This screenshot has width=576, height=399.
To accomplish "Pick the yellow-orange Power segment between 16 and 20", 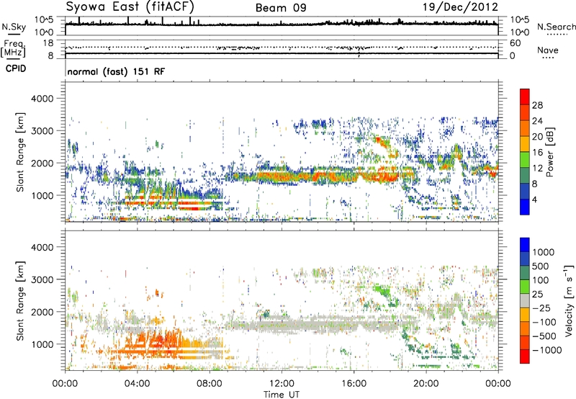I will tap(525, 144).
